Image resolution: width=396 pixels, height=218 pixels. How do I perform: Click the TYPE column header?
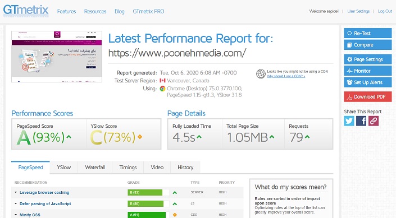(x=195, y=183)
